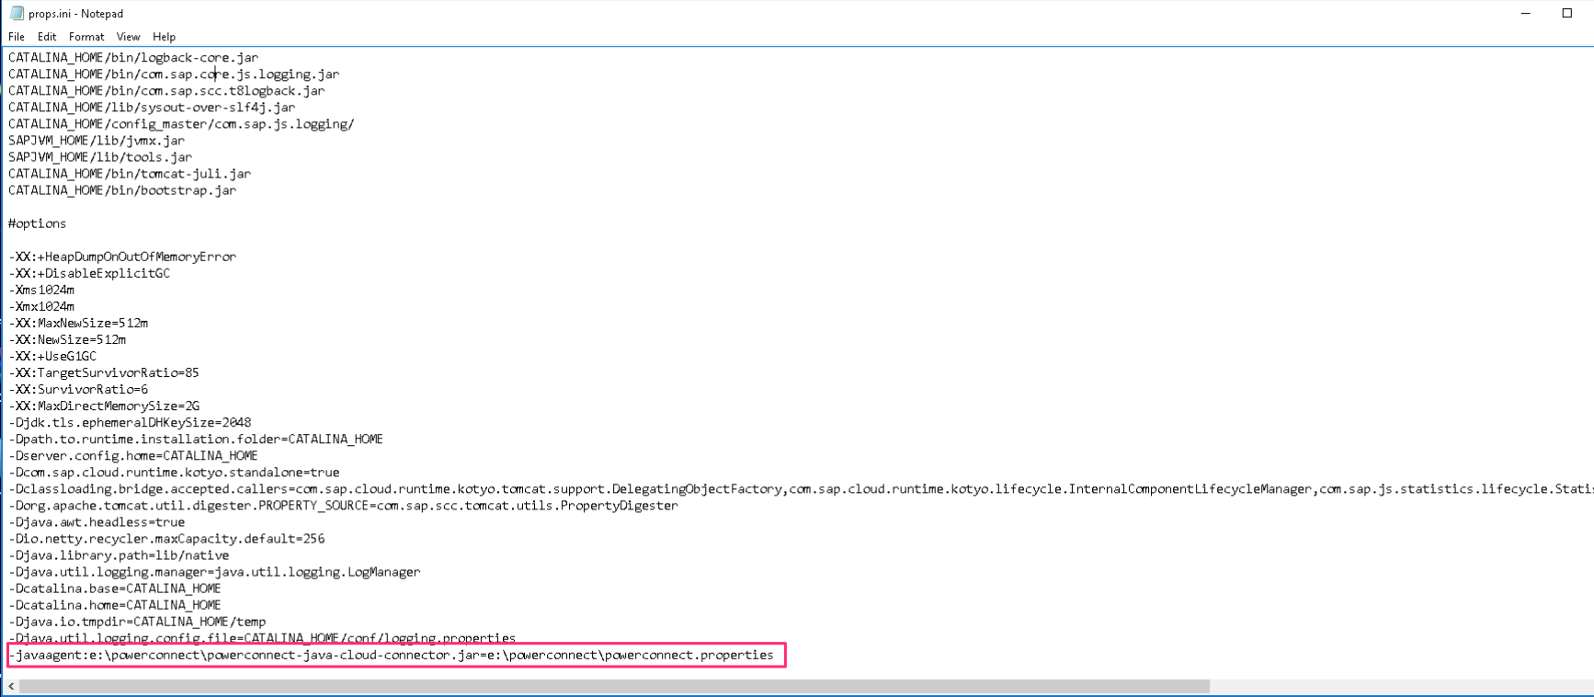The width and height of the screenshot is (1594, 697).
Task: Click the horizontal scrollbar thumb
Action: point(614,686)
